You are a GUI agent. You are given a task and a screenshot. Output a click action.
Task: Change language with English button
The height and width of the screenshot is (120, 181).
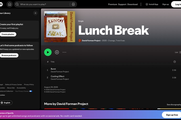point(6,103)
